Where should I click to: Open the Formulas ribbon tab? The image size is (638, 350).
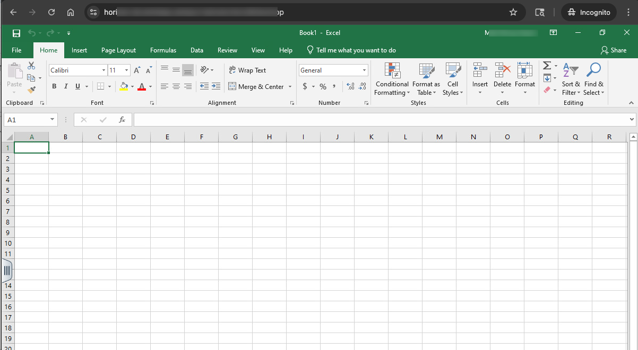[163, 50]
